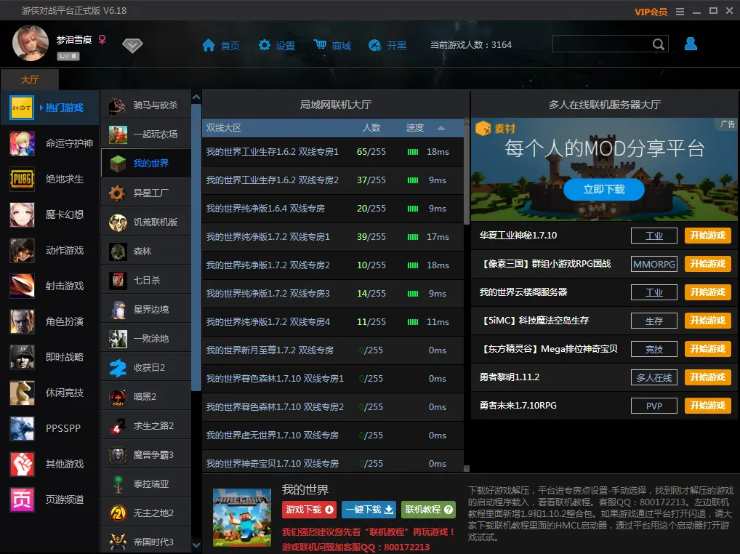Start game for 勇者未来1.7.10RPG
The height and width of the screenshot is (554, 740).
707,406
